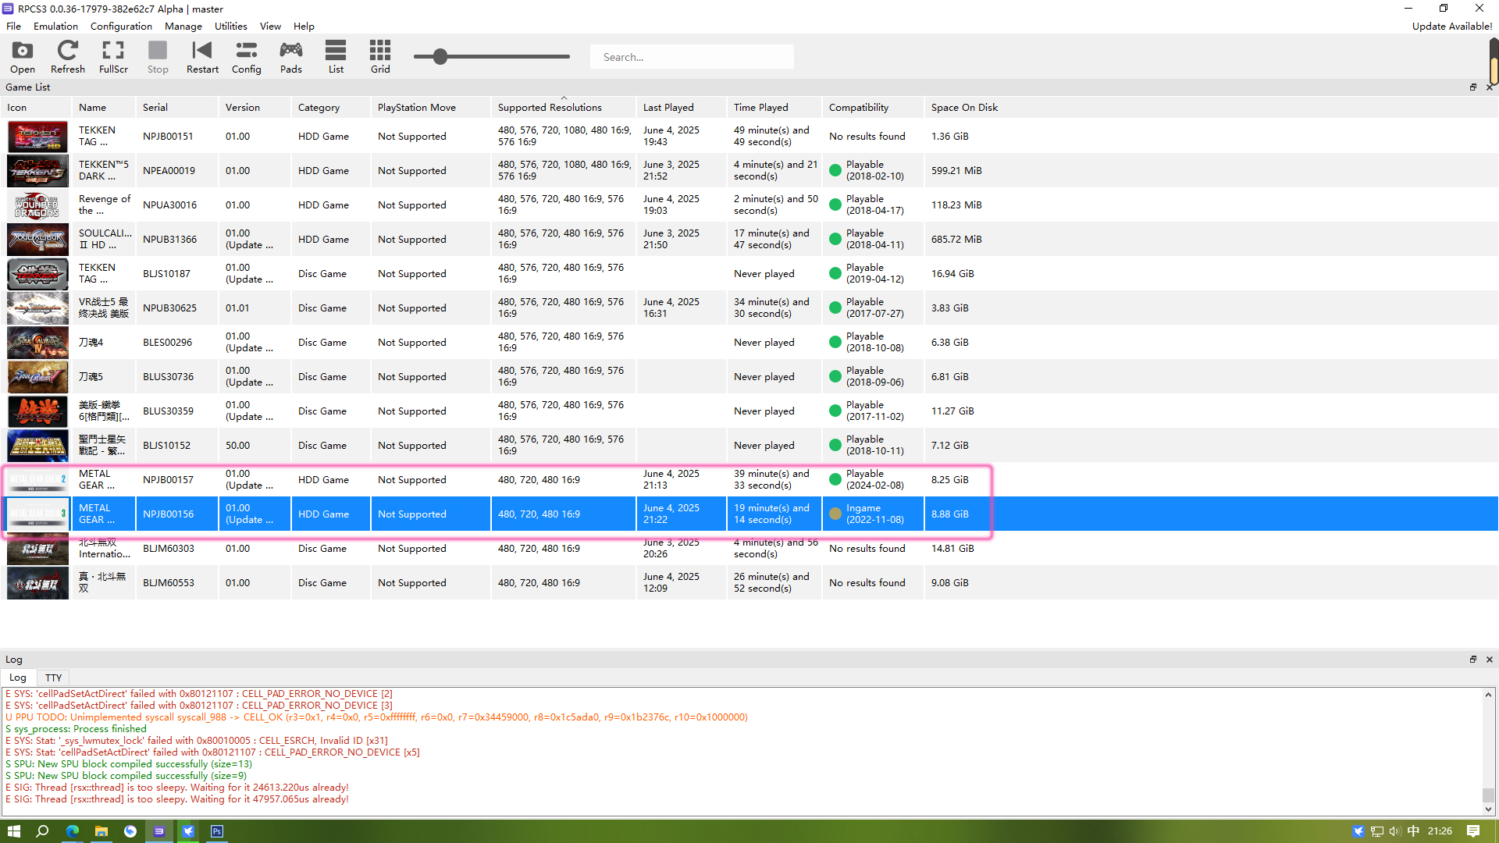
Task: Select TEKKEN TAG NPJB00151 game thumbnail
Action: click(37, 137)
